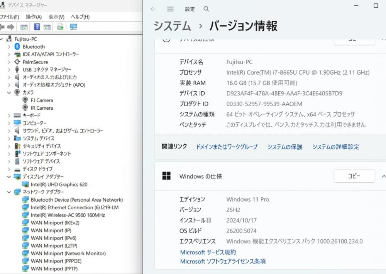This screenshot has width=386, height=274.
Task: Open Microsoft サービス規約 link
Action: point(208,252)
